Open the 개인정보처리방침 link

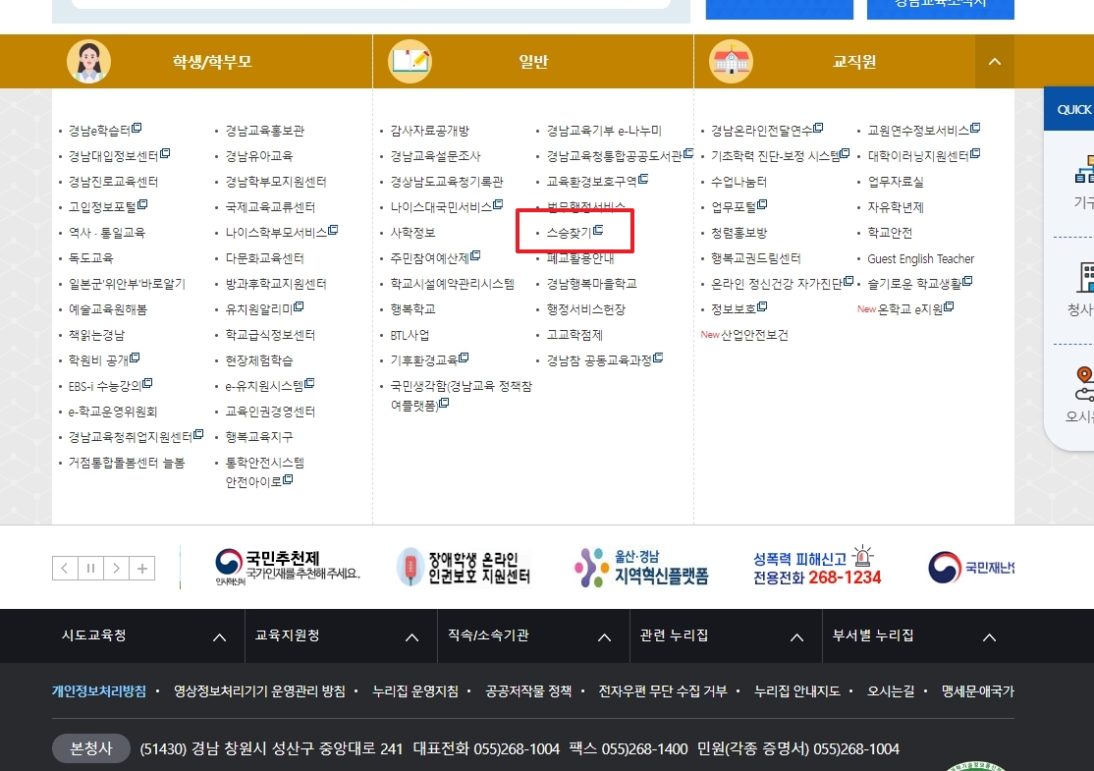pos(99,690)
